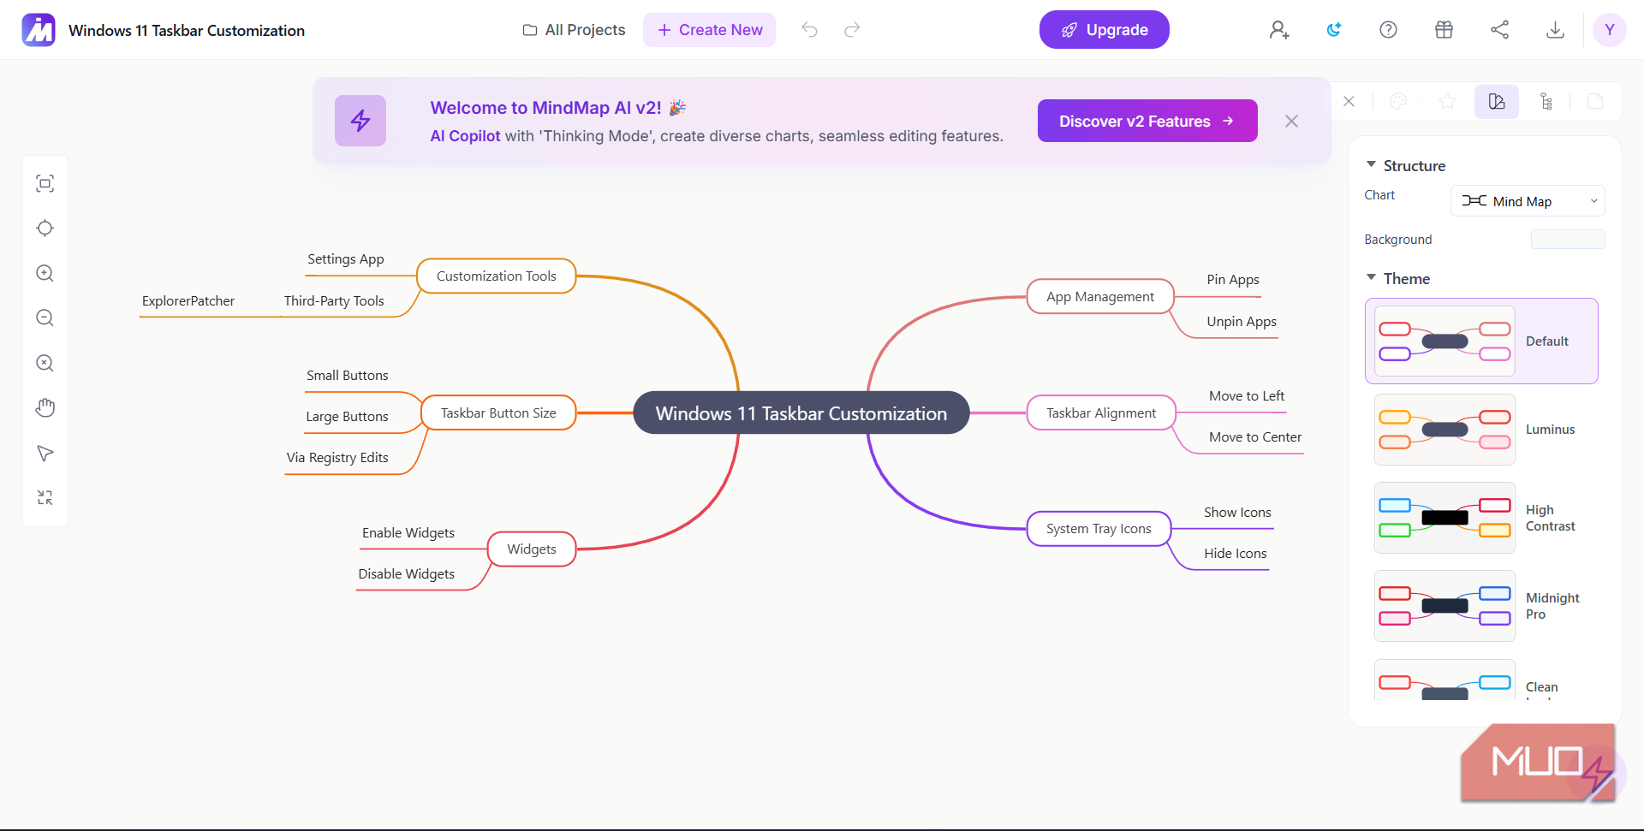Click the share icon

click(1500, 30)
